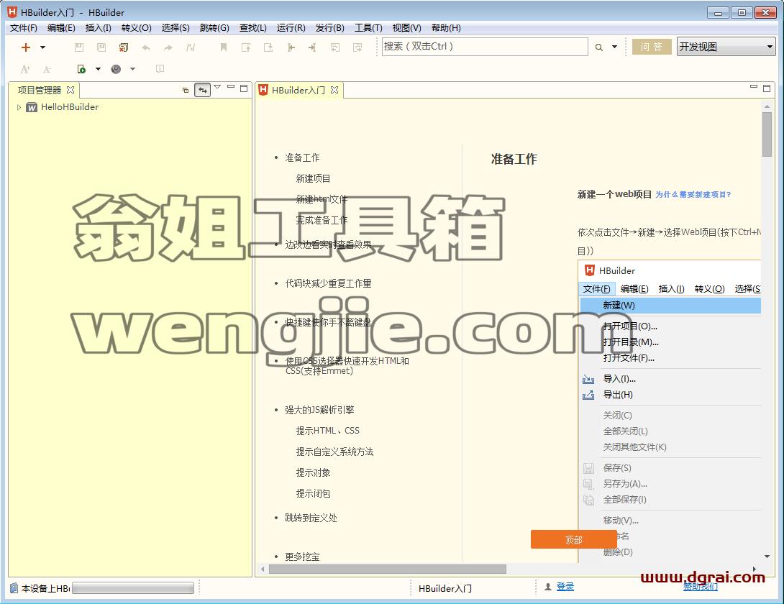The image size is (784, 604).
Task: Open the 运行(R) menu
Action: point(291,28)
